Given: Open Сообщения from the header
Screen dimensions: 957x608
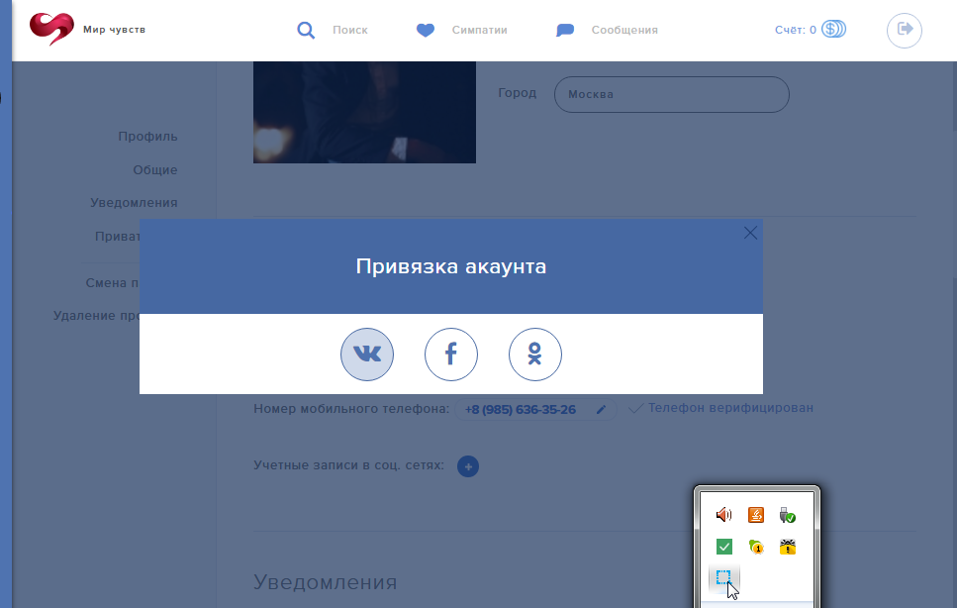Looking at the screenshot, I should tap(624, 30).
